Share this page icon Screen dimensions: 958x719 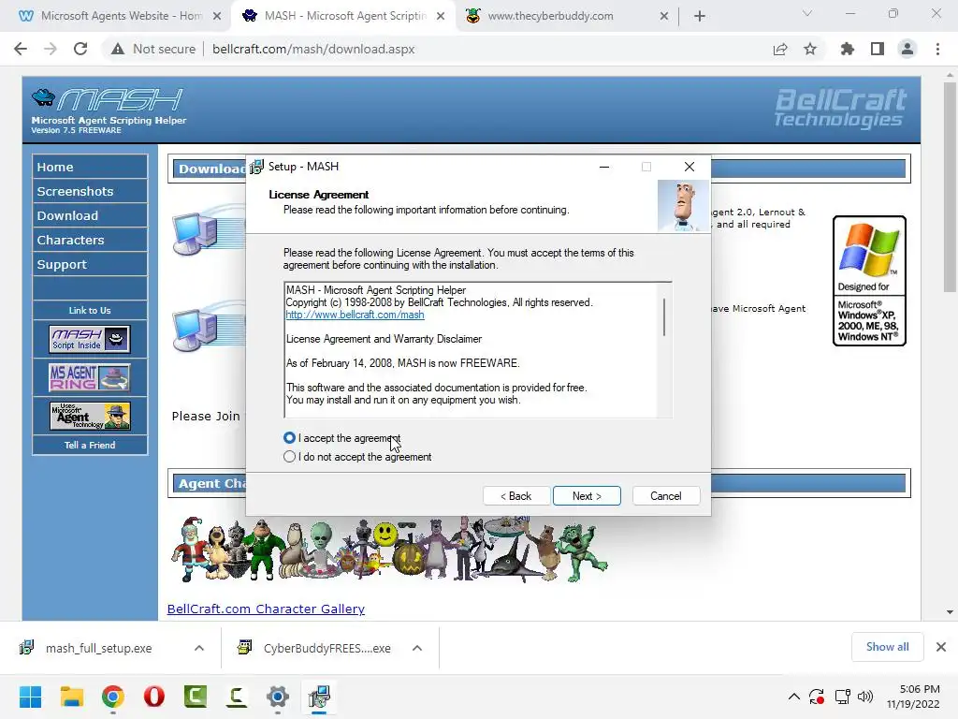tap(780, 49)
